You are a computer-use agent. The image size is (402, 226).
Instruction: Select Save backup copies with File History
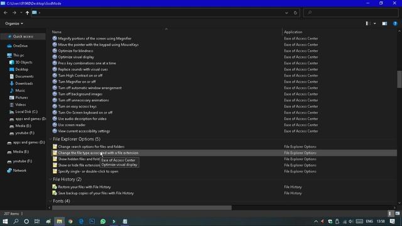[95, 193]
